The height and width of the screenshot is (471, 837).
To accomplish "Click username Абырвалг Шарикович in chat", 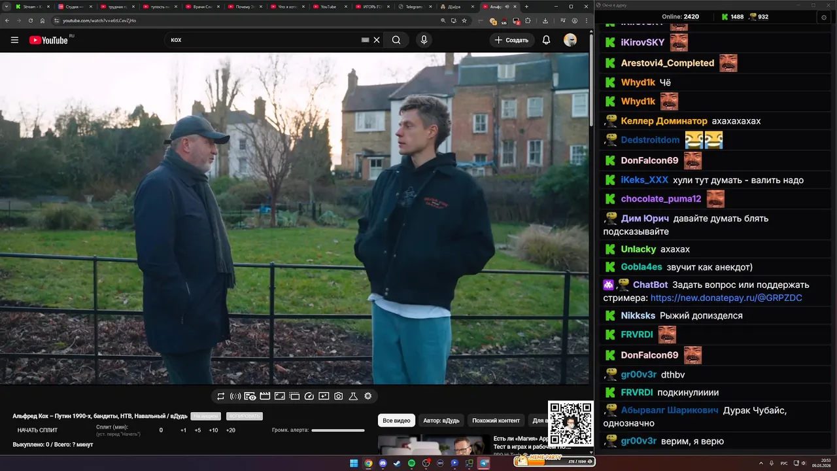I will click(670, 410).
